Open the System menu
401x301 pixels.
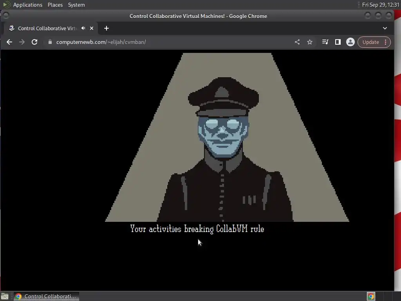pos(76,5)
